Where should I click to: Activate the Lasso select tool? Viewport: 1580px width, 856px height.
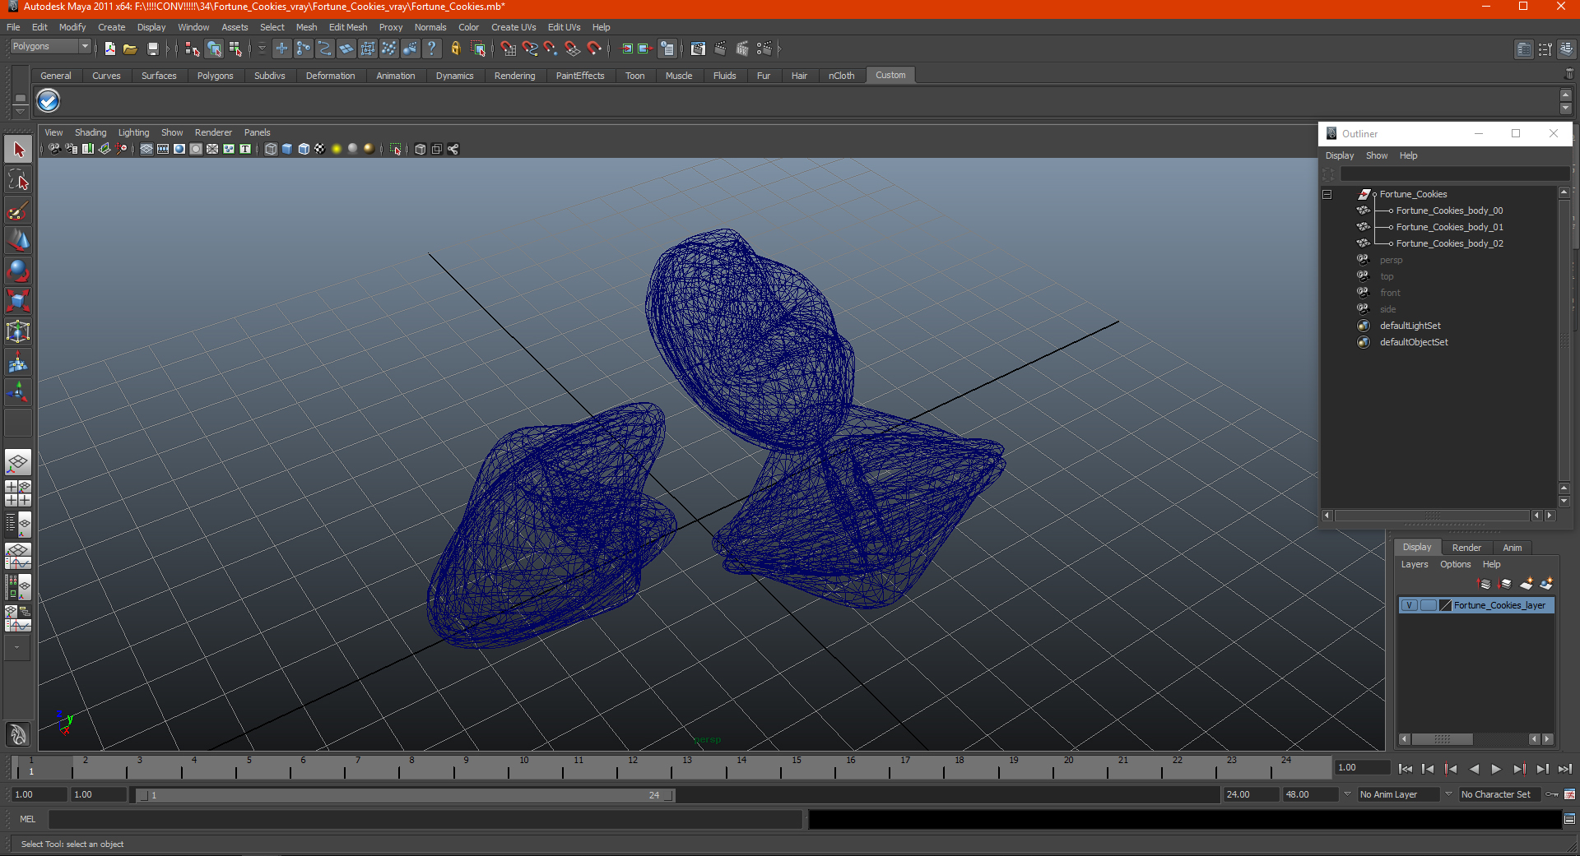coord(18,180)
